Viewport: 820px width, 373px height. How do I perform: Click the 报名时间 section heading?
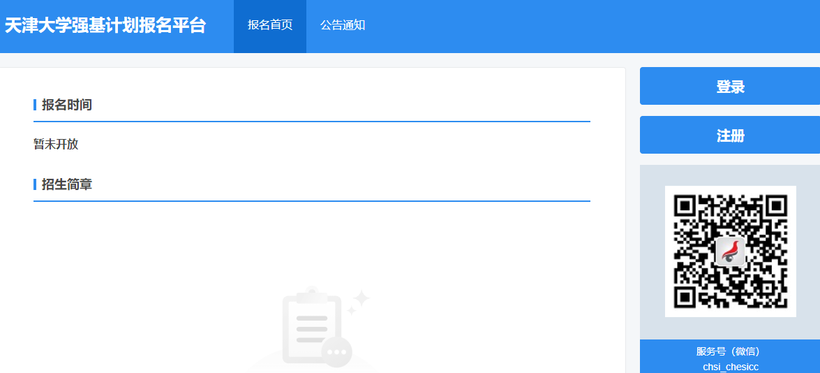(67, 105)
